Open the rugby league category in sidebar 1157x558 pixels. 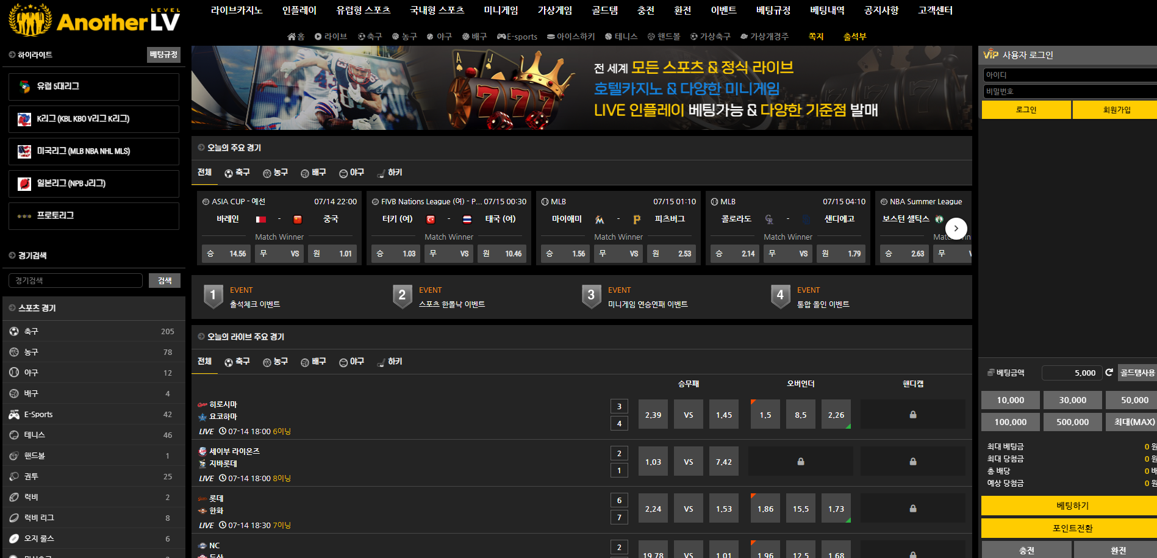[x=94, y=518]
